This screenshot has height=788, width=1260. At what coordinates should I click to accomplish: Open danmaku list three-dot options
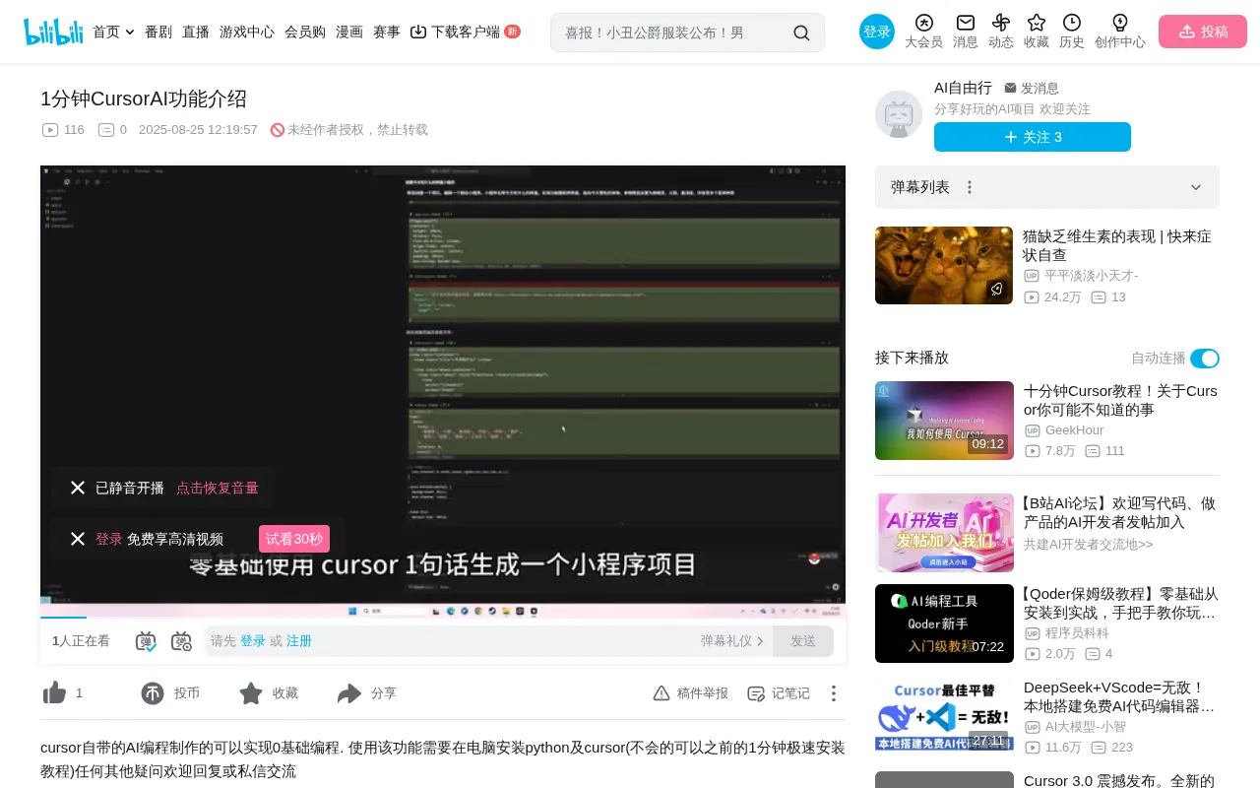[x=970, y=187]
